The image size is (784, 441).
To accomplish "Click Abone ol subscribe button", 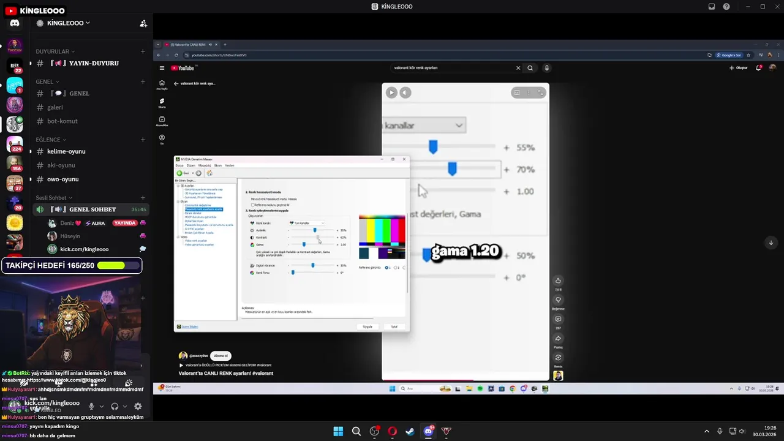I will (x=221, y=356).
